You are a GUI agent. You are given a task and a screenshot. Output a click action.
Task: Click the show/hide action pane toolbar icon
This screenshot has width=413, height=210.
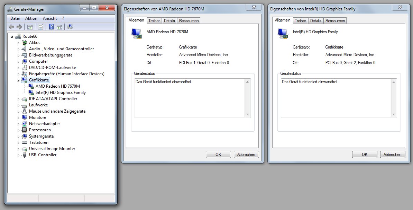point(59,27)
